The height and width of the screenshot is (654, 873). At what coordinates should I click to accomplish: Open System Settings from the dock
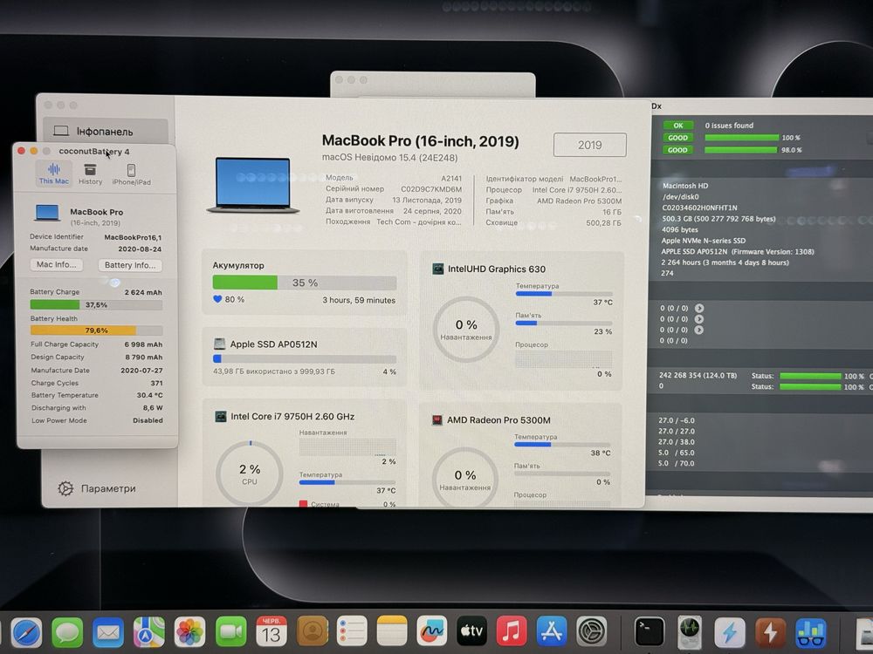tap(591, 631)
